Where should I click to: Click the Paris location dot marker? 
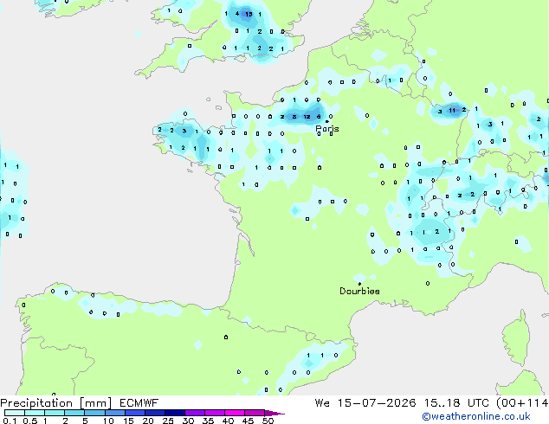[327, 121]
